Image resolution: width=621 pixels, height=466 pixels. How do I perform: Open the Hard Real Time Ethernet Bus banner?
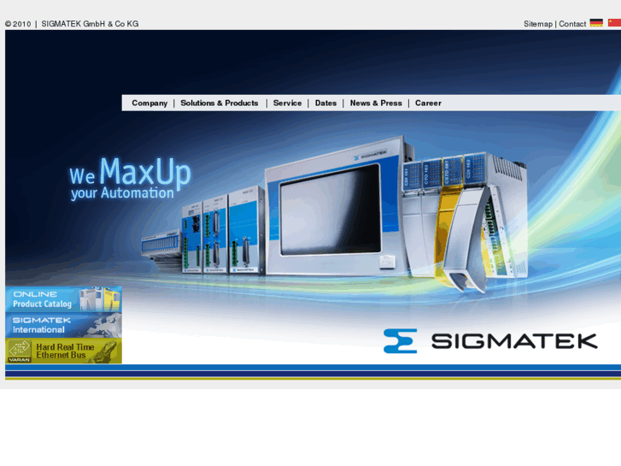(63, 351)
